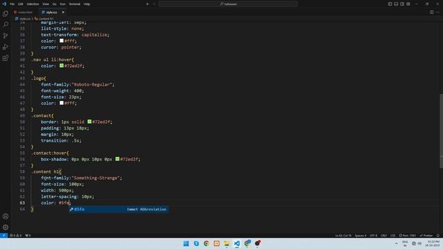Image resolution: width=443 pixels, height=249 pixels.
Task: Click VS Code icon on the taskbar
Action: tap(237, 243)
